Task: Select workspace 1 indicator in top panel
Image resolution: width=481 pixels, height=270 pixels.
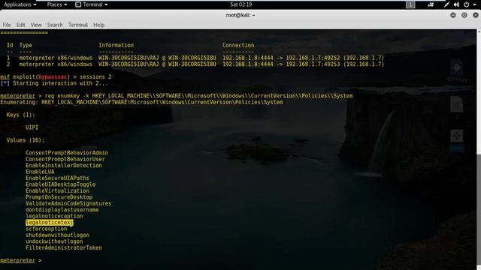Action: (x=410, y=4)
